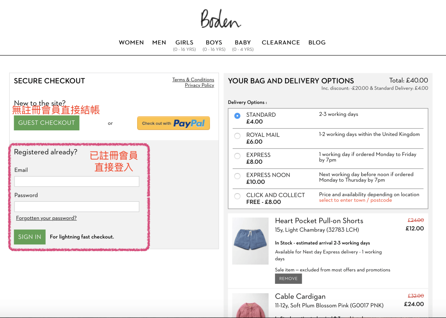This screenshot has width=446, height=318.
Task: Open the Blog page
Action: (x=317, y=43)
